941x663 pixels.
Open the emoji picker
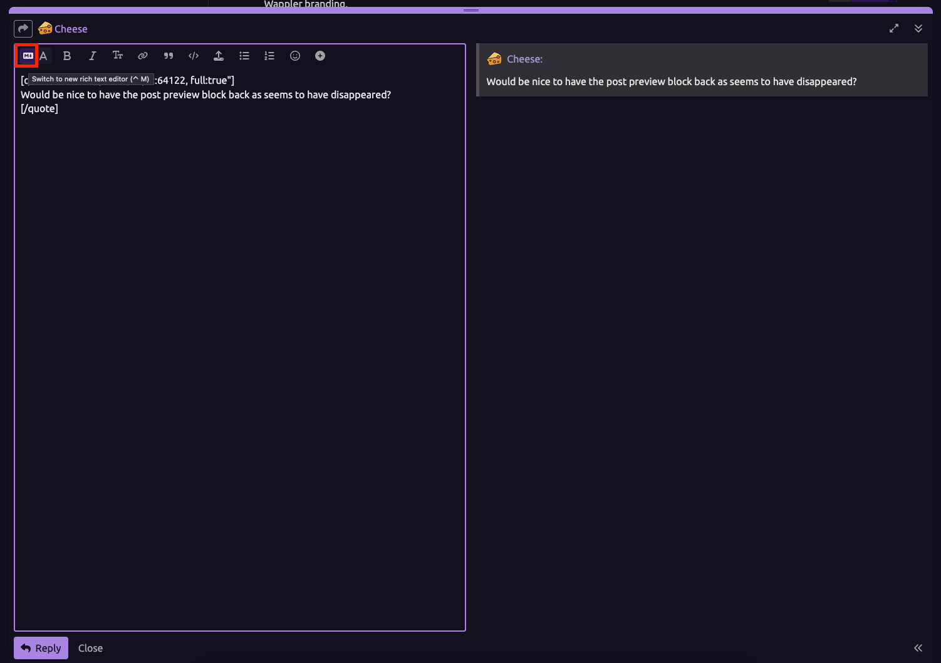point(295,56)
